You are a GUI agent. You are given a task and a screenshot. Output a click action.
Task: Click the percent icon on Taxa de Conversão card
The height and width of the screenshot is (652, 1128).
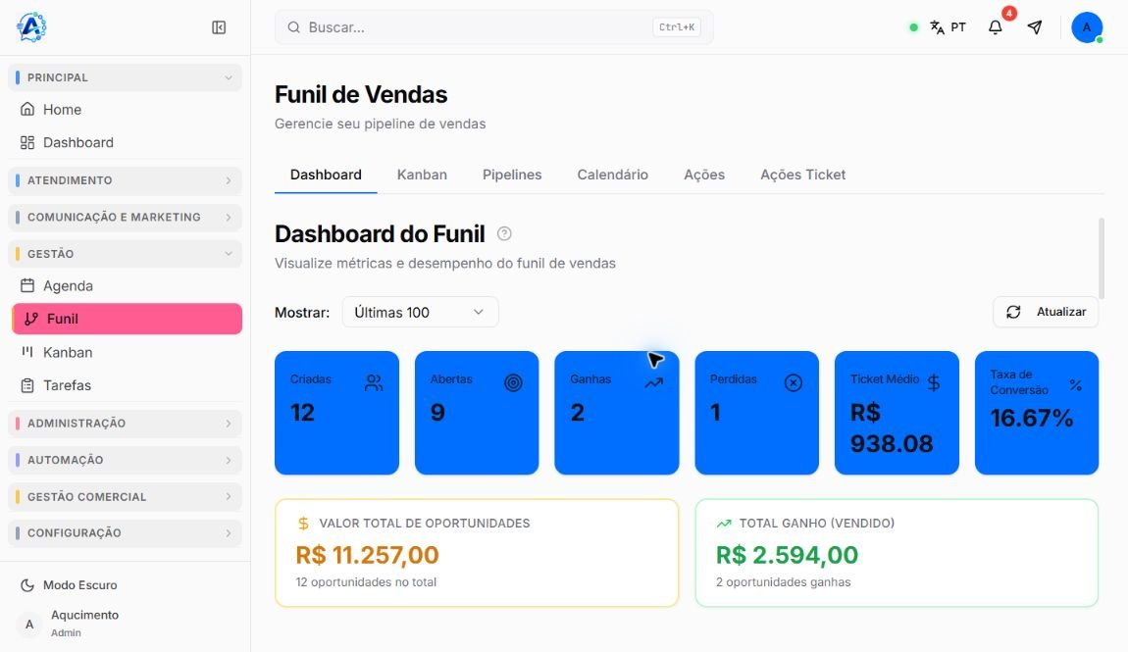1075,385
